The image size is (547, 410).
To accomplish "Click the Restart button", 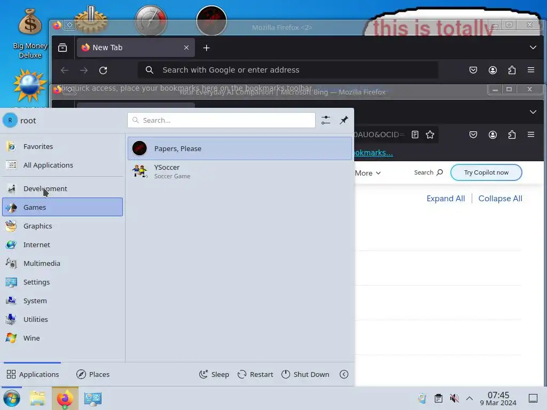I will click(x=255, y=374).
